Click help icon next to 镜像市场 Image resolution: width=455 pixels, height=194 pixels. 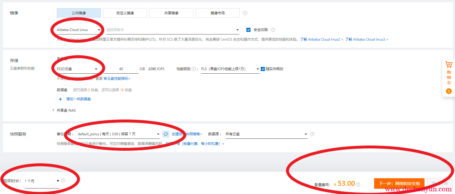[x=245, y=13]
